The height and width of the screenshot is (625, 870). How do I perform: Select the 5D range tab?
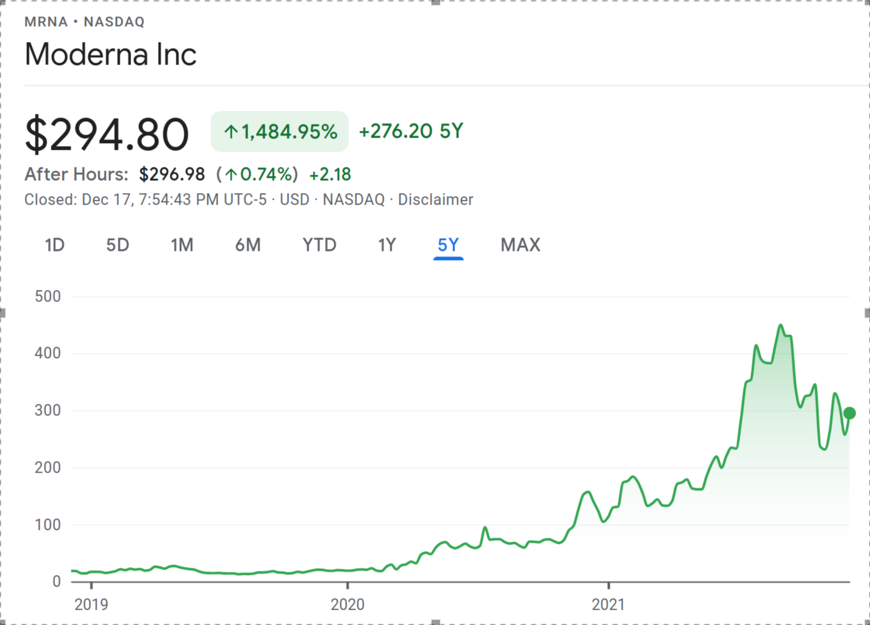[x=118, y=245]
